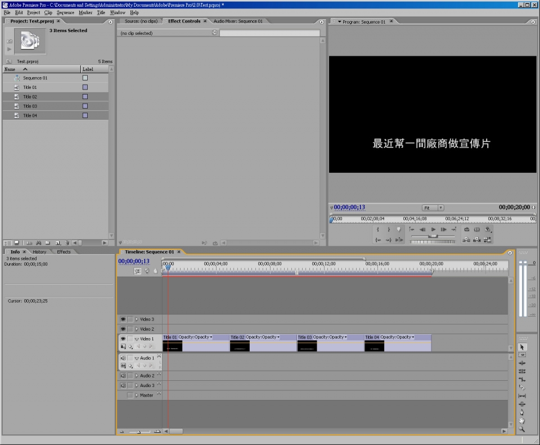Pick the Hand tool
Viewport: 540px width, 445px height.
pos(522,420)
